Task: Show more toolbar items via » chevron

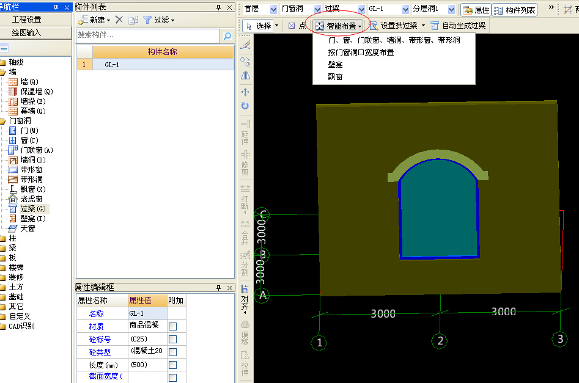Action: [551, 7]
